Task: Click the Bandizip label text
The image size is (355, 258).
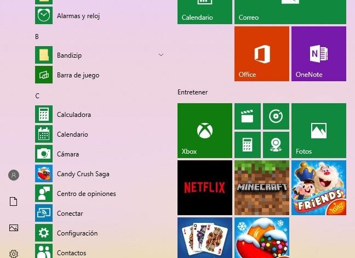Action: pyautogui.click(x=69, y=55)
